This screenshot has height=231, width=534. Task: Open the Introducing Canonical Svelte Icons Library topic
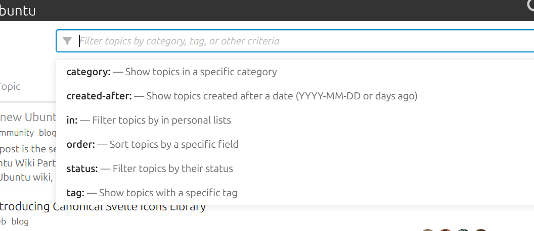[x=101, y=207]
